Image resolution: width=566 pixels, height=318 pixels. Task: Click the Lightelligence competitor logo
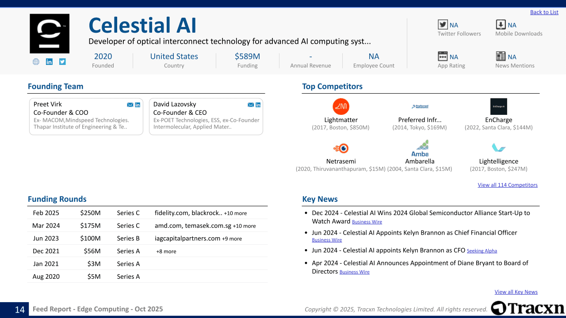coord(499,148)
